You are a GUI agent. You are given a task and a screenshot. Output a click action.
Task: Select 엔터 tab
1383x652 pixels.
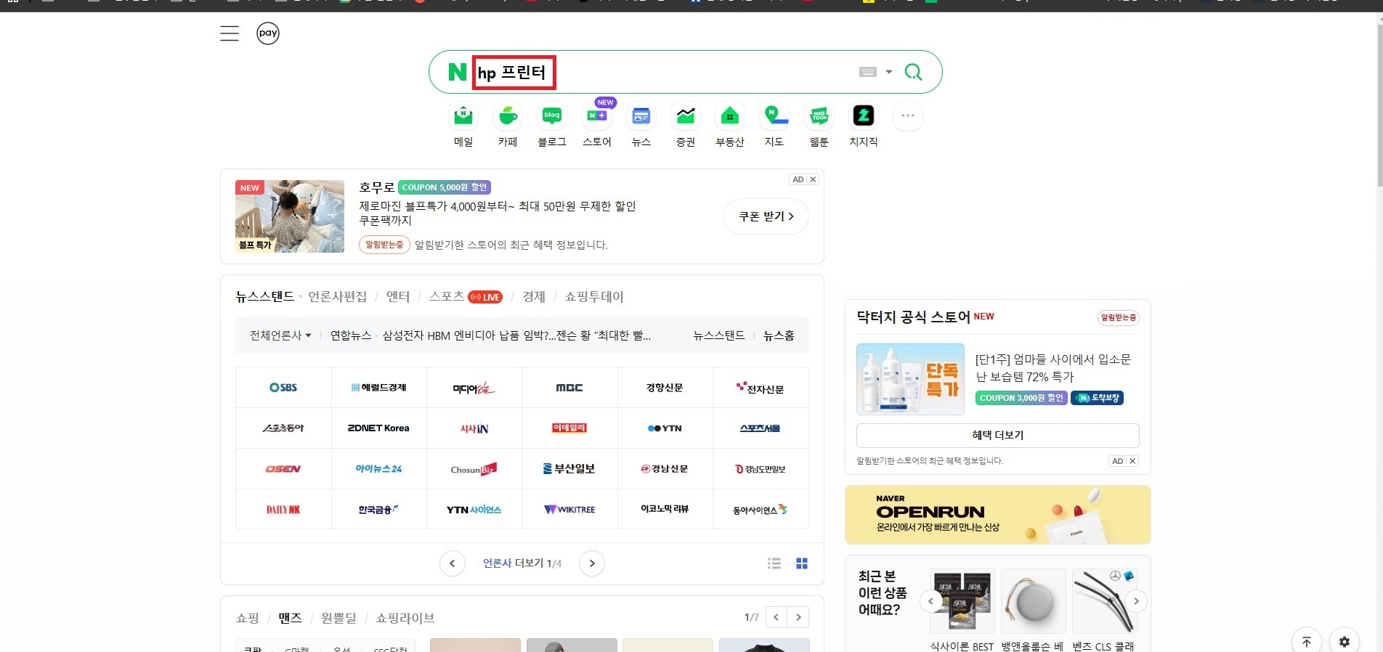pyautogui.click(x=398, y=296)
